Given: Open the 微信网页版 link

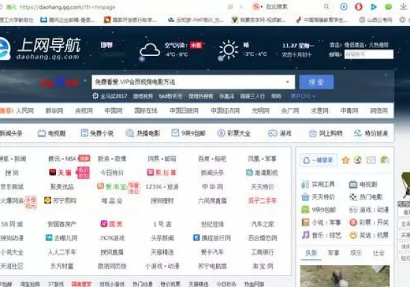Looking at the screenshot, I should point(112,266).
